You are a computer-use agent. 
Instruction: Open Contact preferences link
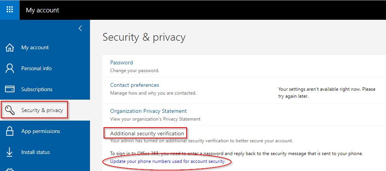point(135,85)
